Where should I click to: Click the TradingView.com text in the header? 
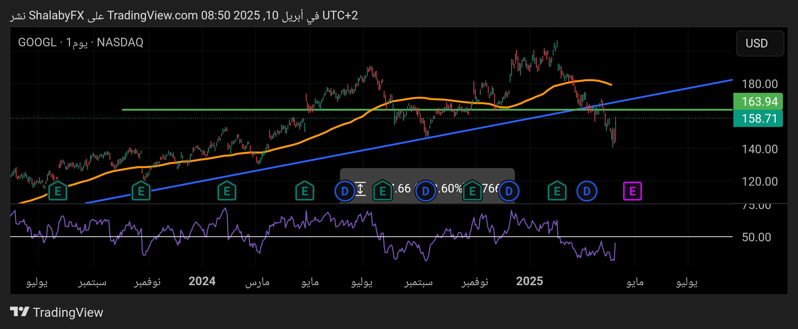[153, 15]
